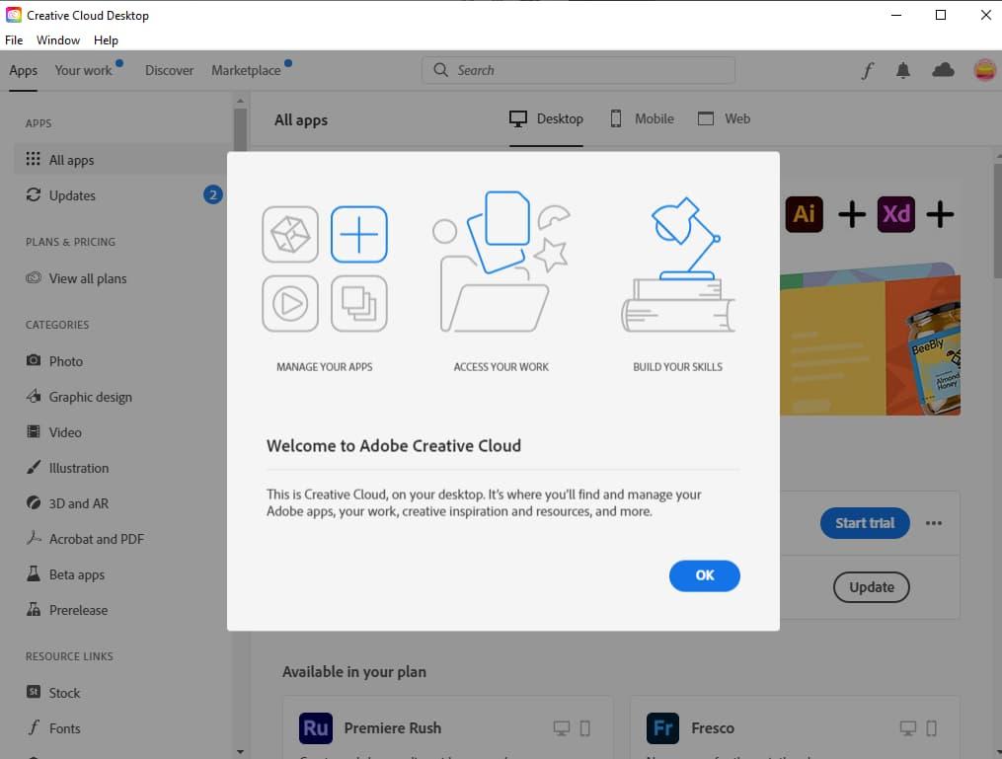Select the All apps sidebar icon

tap(36, 159)
